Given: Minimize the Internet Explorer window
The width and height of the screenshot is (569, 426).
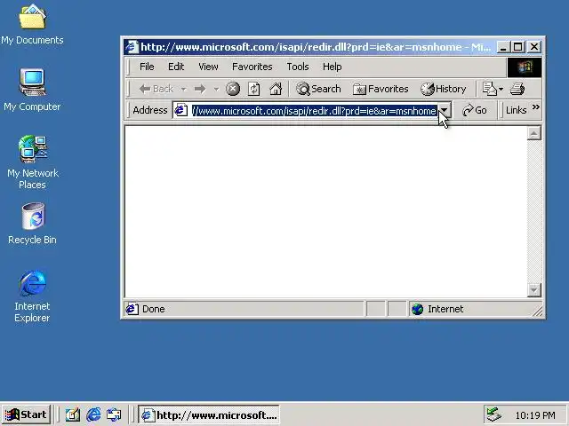Looking at the screenshot, I should (x=503, y=47).
